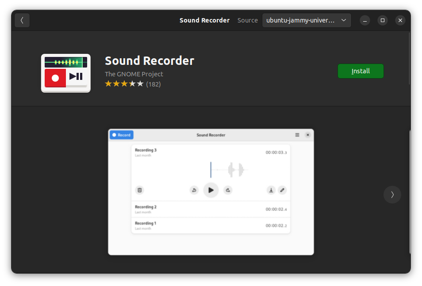Image resolution: width=422 pixels, height=286 pixels.
Task: Open the ubuntu-jammy-universe source dropdown
Action: [x=307, y=20]
